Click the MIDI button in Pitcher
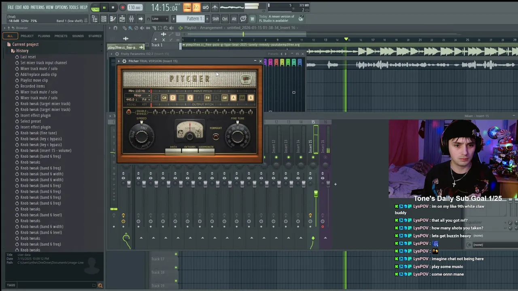 173,151
